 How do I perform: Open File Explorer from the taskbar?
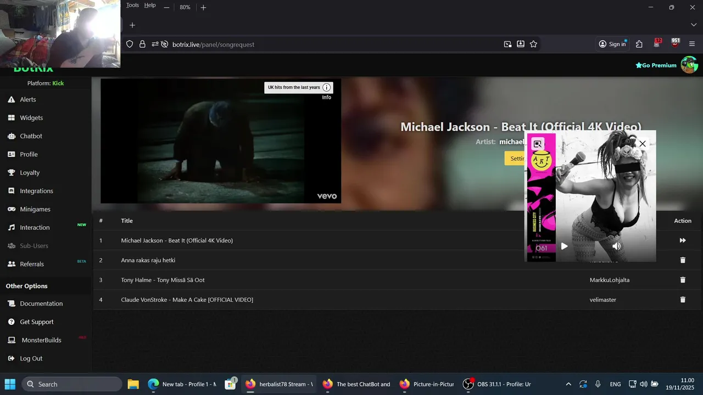133,384
